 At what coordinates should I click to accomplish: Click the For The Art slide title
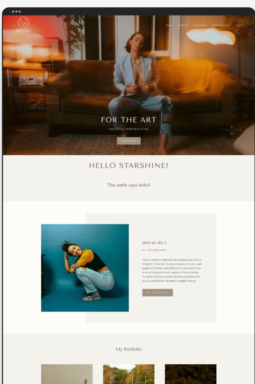point(129,120)
